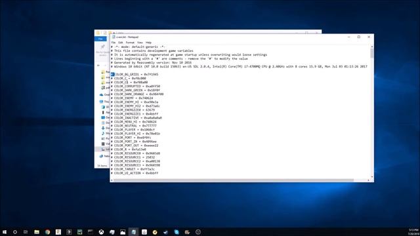
Task: Open the Help menu in Notepad
Action: coord(148,42)
